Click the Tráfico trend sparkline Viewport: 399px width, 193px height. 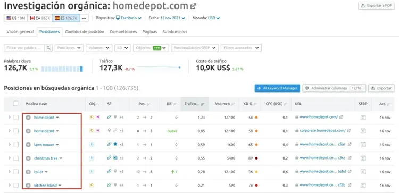pyautogui.click(x=159, y=68)
